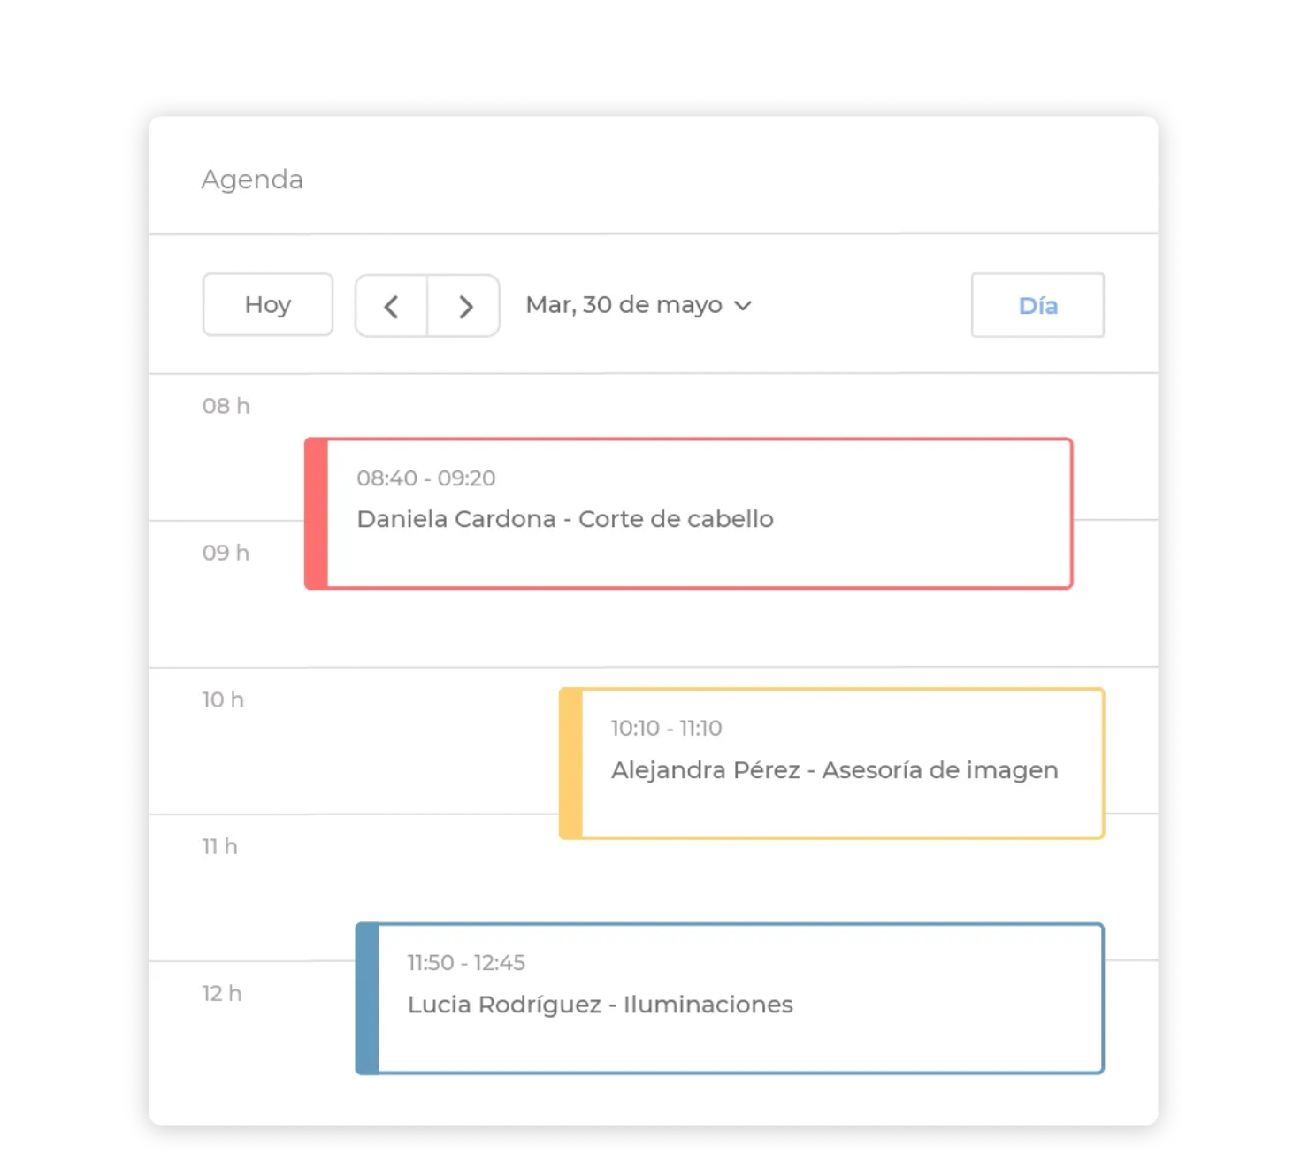1301x1169 pixels.
Task: Click the next day arrow
Action: [465, 306]
